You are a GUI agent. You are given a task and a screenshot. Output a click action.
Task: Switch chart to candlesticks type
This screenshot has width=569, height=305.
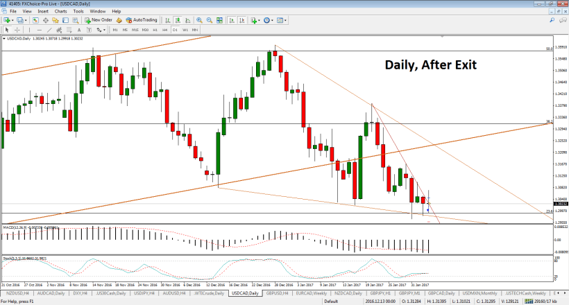click(178, 20)
